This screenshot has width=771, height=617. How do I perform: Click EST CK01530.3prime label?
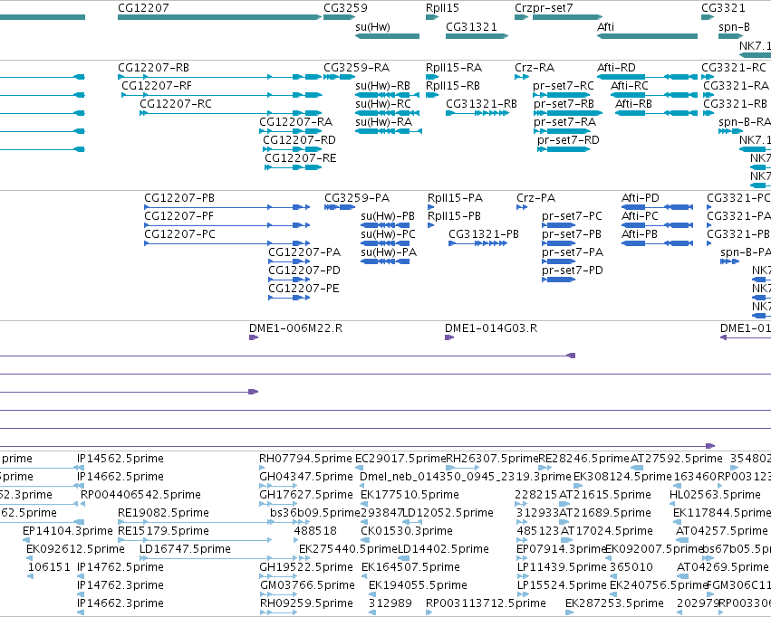tap(407, 531)
